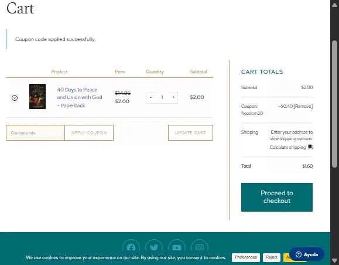Click the shipping truck icon

[x=310, y=147]
